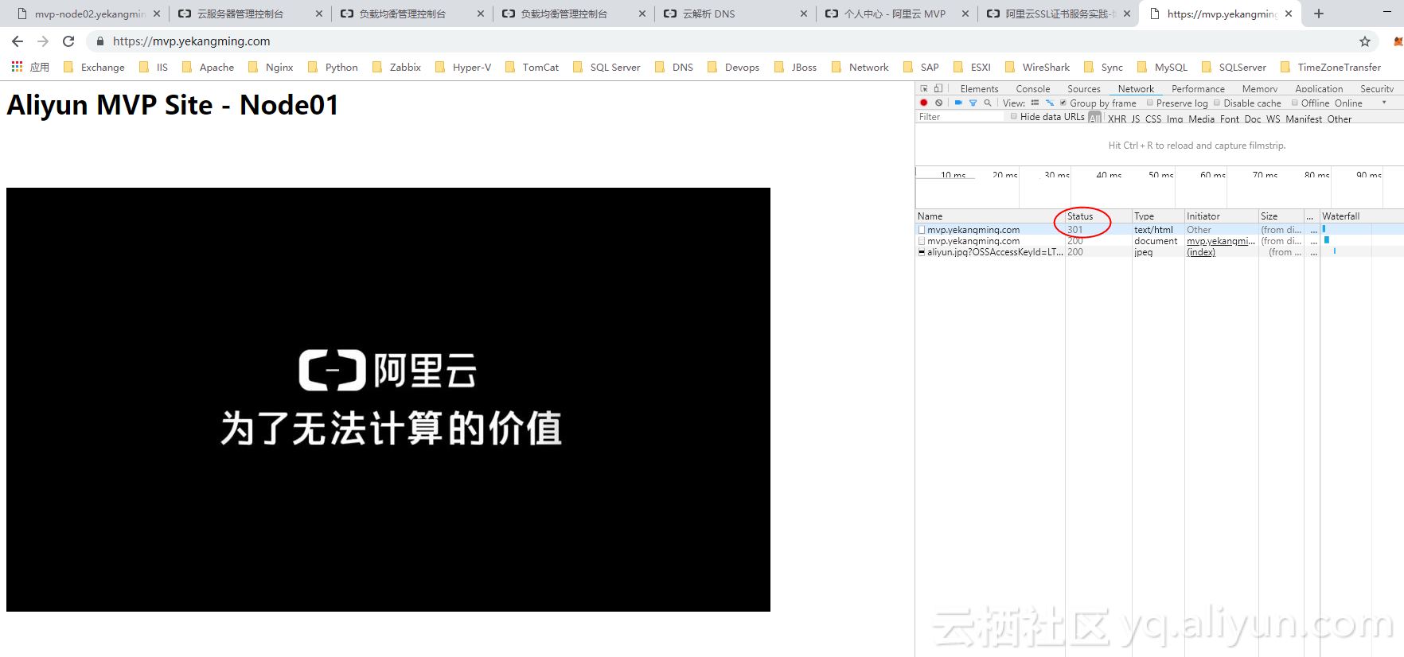Open the Zabbix bookmark folder
Image resolution: width=1404 pixels, height=657 pixels.
point(396,67)
